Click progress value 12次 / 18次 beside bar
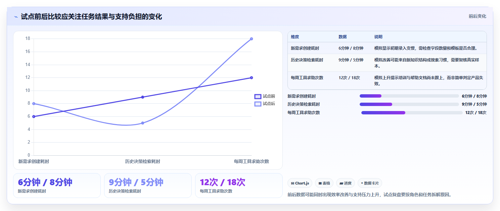This screenshot has width=500, height=211. coord(476,113)
